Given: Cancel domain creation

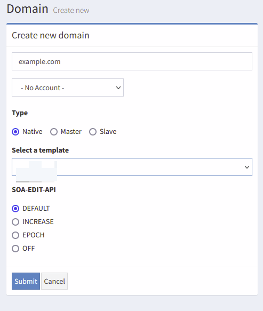Looking at the screenshot, I should (54, 281).
